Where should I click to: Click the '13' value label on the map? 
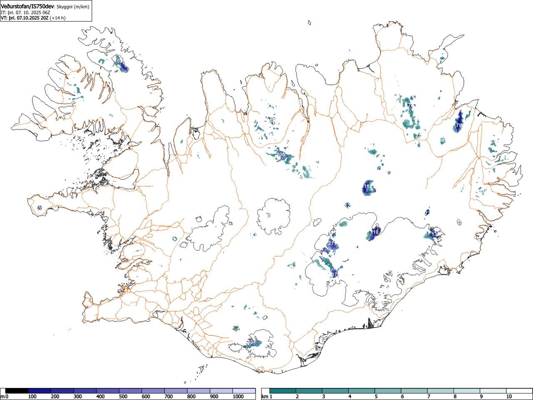point(434,235)
